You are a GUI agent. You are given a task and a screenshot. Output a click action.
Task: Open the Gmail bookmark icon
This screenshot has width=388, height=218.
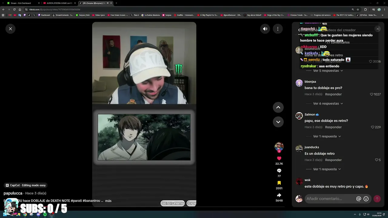coord(10,15)
